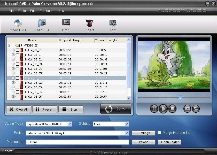Click the Original Length column header
The width and height of the screenshot is (217, 155).
(x=76, y=40)
